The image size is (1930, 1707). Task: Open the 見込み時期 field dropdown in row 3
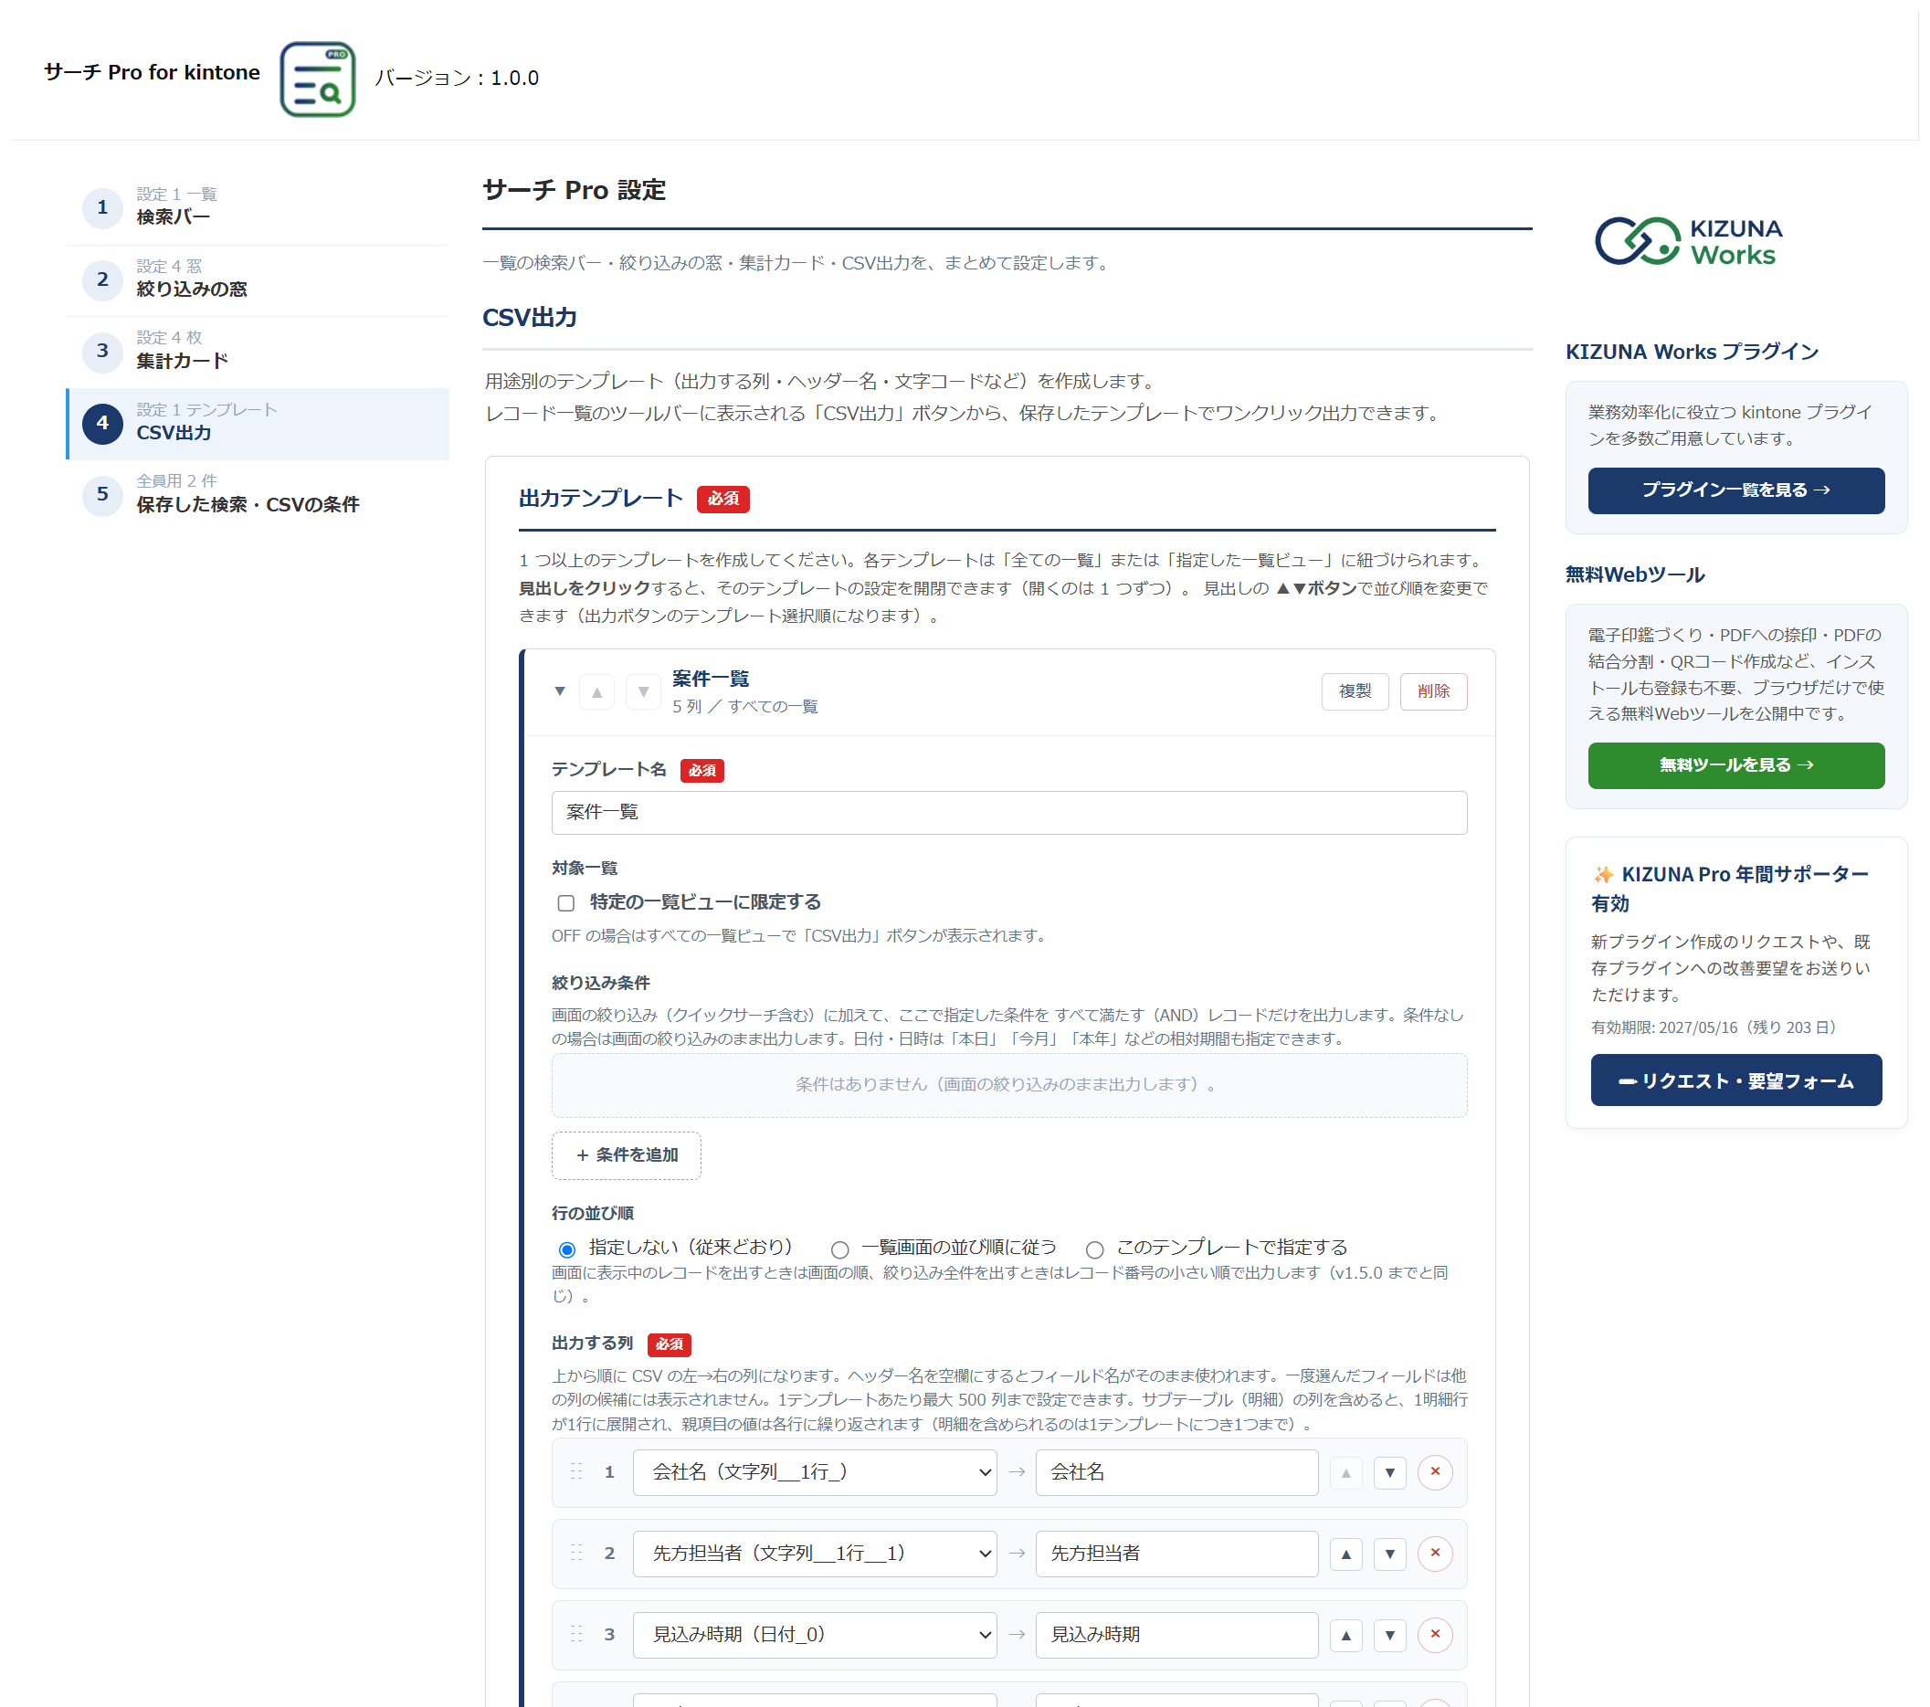pos(815,1635)
